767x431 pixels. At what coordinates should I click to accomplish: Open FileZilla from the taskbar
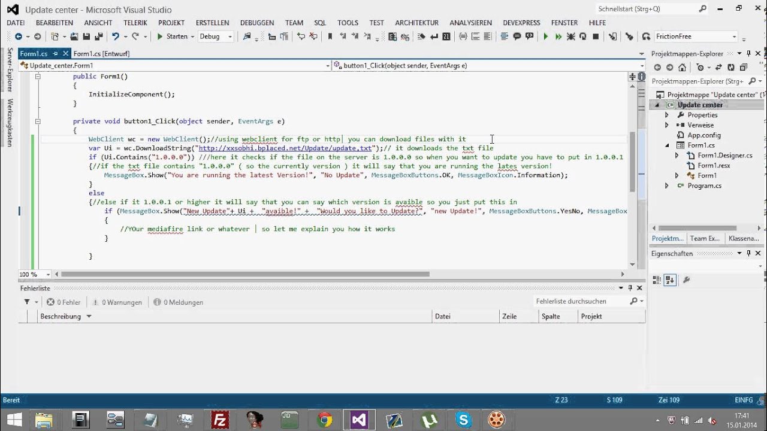(x=221, y=420)
